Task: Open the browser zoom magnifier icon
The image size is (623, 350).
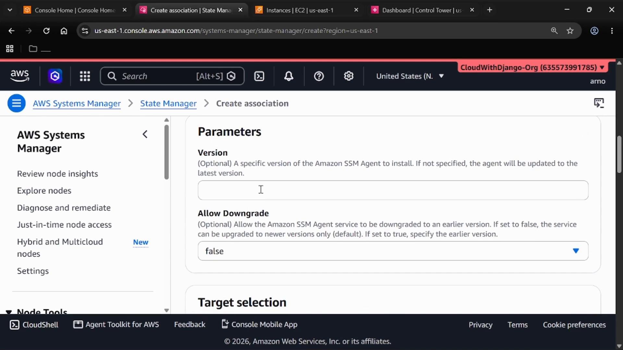Action: point(554,31)
